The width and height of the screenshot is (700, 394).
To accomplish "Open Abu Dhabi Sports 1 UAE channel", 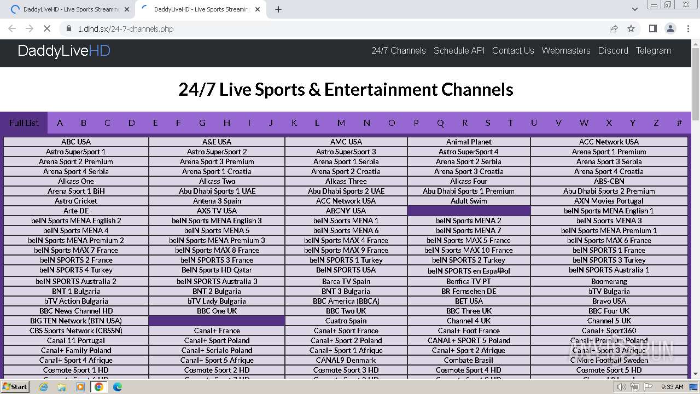I will [217, 191].
